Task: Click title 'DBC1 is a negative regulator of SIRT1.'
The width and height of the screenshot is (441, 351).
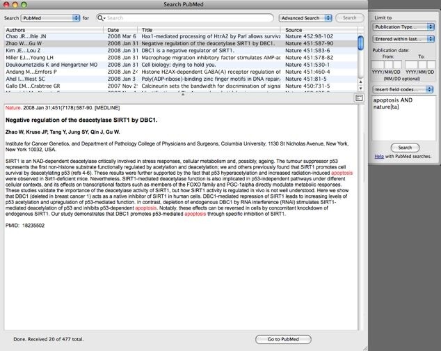Action: [x=188, y=50]
